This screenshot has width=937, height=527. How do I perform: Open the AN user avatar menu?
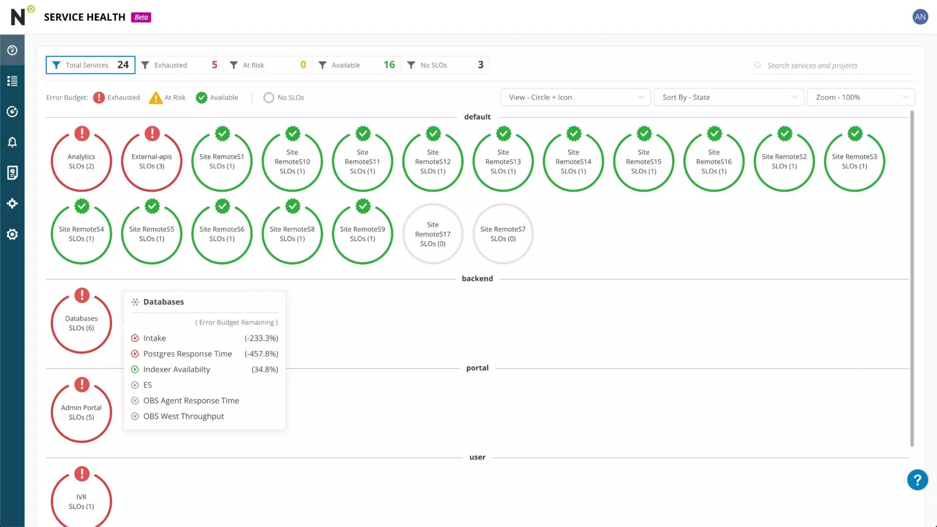(x=920, y=17)
